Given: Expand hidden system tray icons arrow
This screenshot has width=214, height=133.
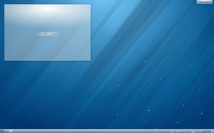Looking at the screenshot, I should coord(201,131).
